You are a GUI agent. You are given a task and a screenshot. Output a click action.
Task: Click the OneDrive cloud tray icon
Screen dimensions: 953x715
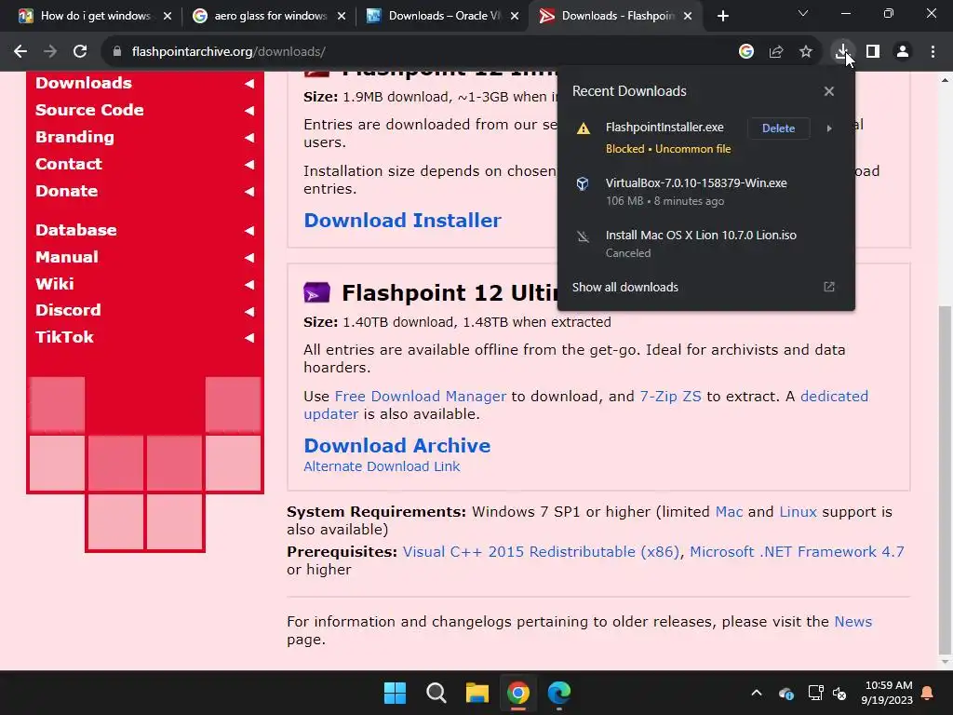(785, 693)
